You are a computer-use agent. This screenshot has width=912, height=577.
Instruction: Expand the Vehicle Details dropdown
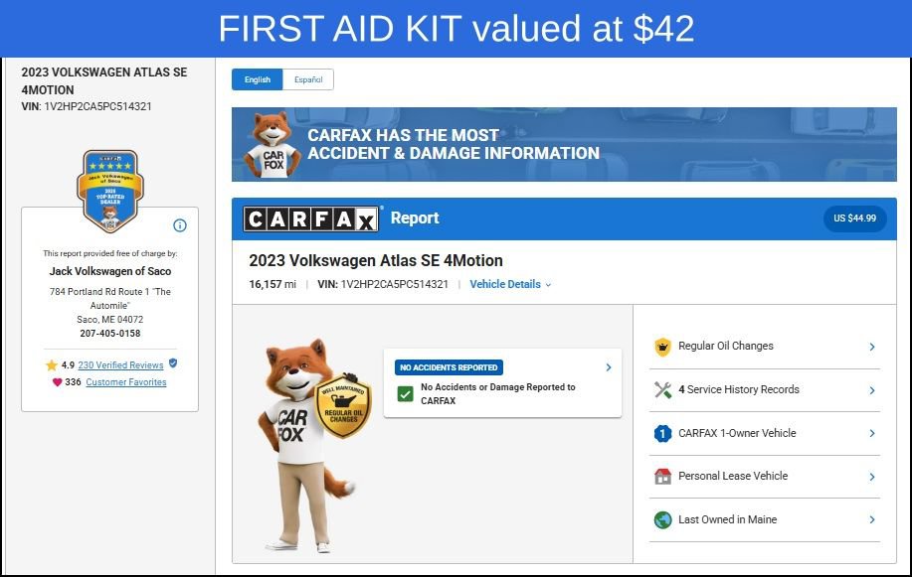pos(510,284)
